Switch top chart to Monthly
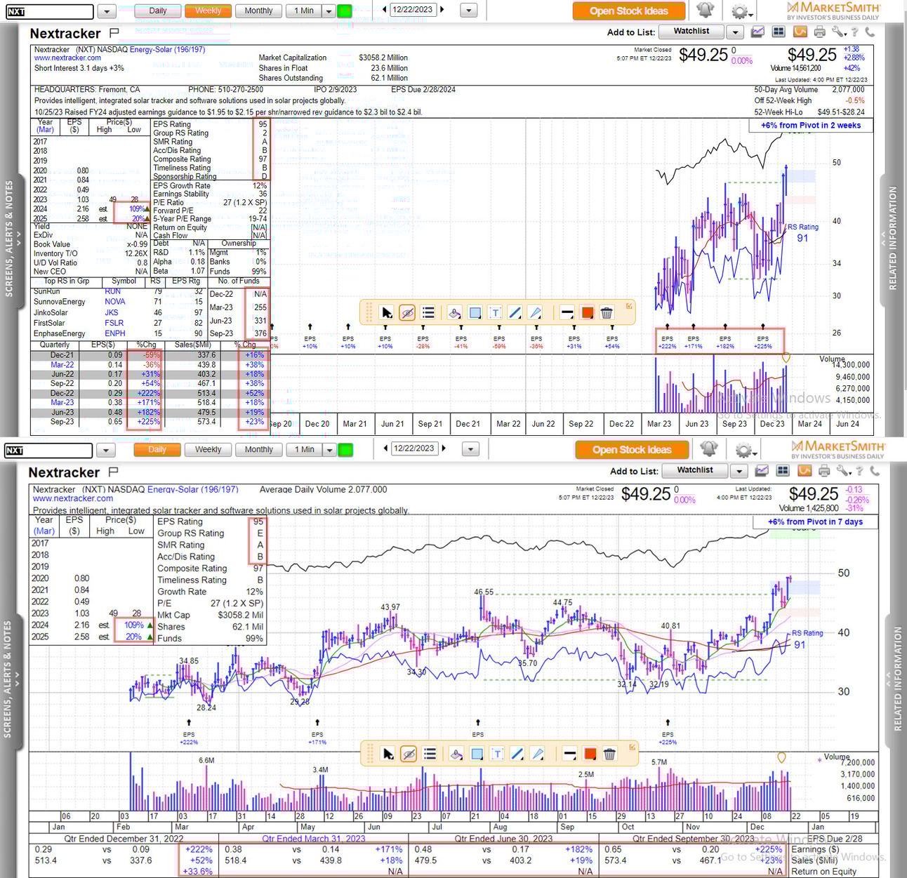 258,11
